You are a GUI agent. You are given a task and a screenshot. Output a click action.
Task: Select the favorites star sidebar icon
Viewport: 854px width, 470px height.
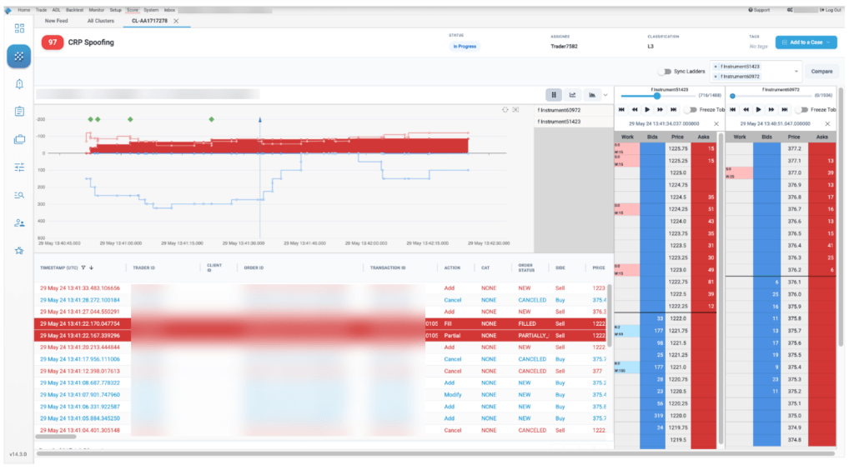pyautogui.click(x=19, y=251)
